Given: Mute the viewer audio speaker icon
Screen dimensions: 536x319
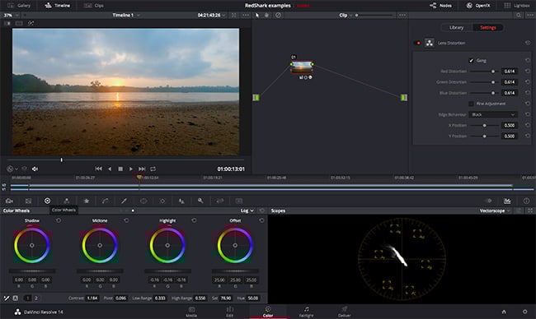Looking at the screenshot, I should click(x=35, y=169).
